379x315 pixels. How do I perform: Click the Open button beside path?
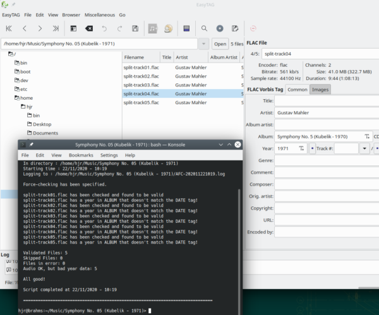[220, 44]
